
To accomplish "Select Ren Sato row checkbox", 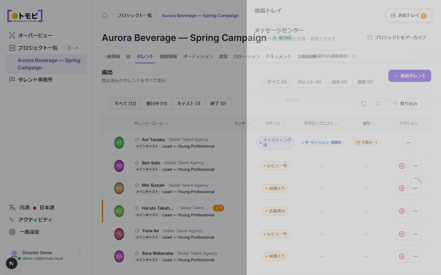I will 110,166.
